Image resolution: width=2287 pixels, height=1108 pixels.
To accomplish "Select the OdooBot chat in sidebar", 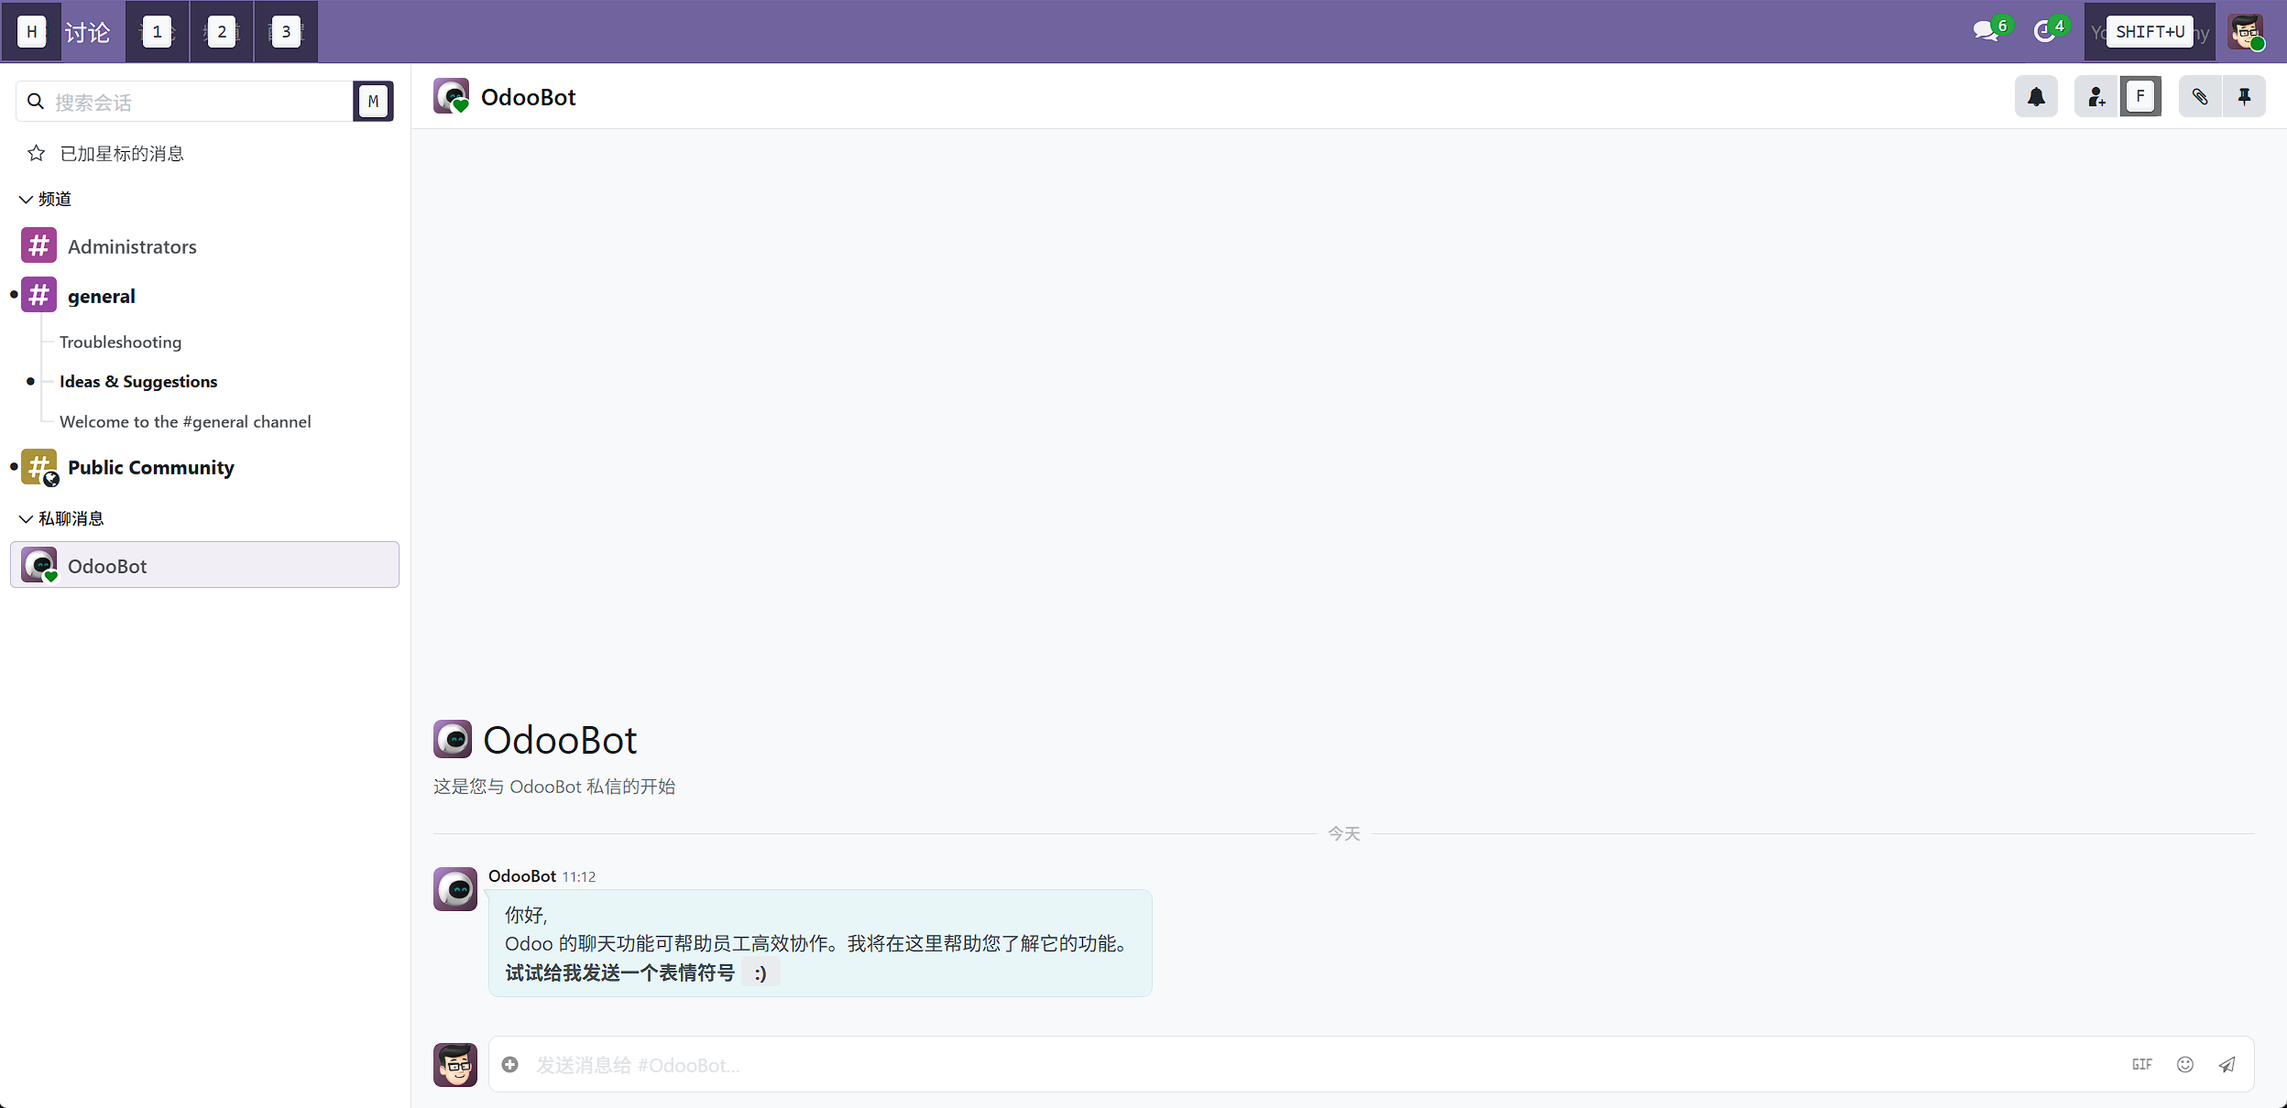I will pos(204,565).
